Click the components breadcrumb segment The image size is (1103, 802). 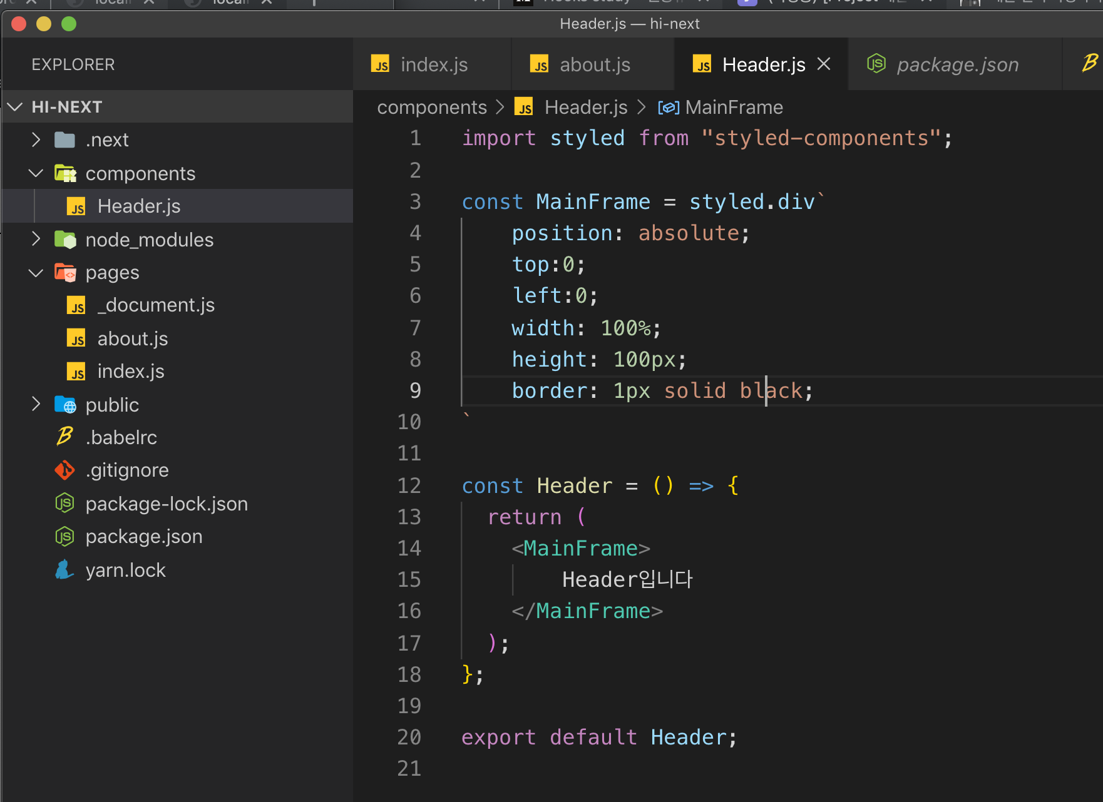pyautogui.click(x=432, y=108)
